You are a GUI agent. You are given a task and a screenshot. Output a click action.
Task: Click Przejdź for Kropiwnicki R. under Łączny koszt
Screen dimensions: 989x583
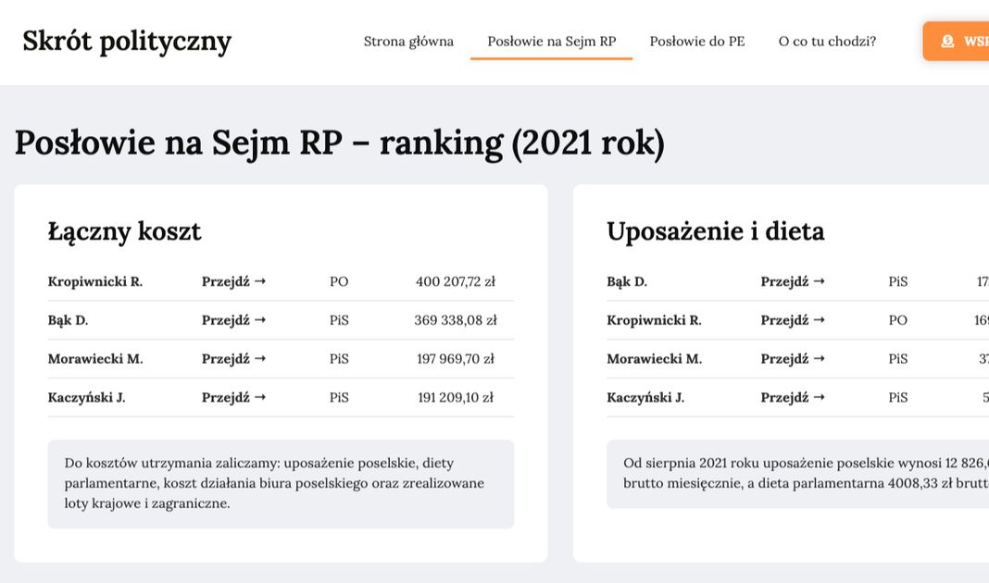pos(233,281)
